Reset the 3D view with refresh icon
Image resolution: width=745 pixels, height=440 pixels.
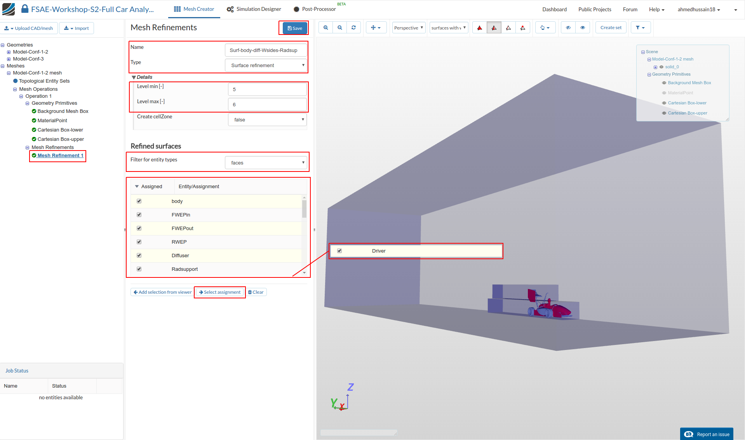pyautogui.click(x=353, y=28)
